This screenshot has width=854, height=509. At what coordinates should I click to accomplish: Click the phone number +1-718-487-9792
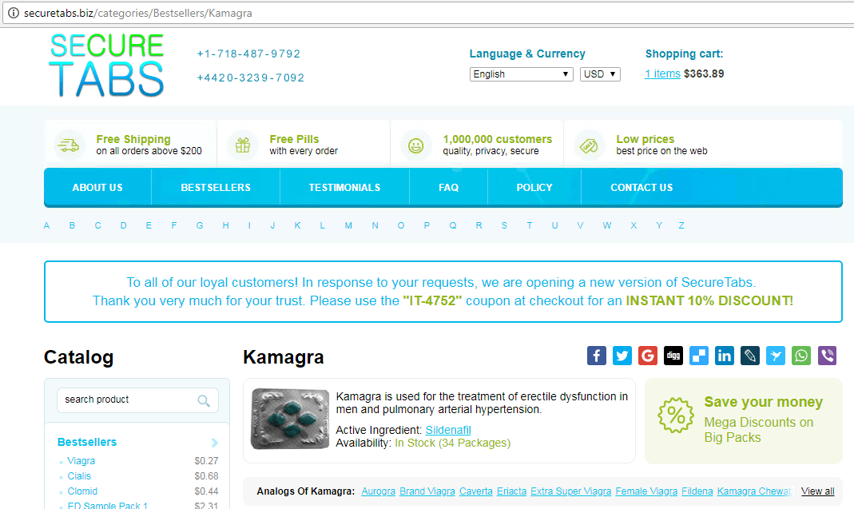pyautogui.click(x=248, y=54)
